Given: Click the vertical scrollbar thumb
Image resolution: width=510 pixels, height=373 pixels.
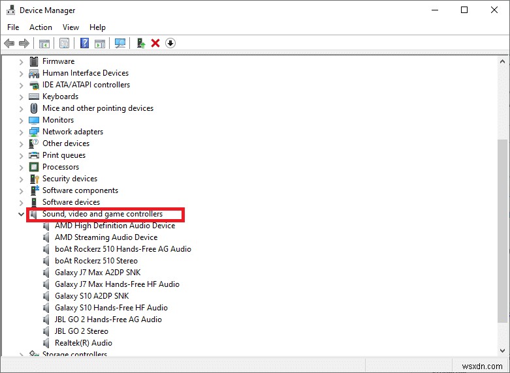Looking at the screenshot, I should pos(503,231).
